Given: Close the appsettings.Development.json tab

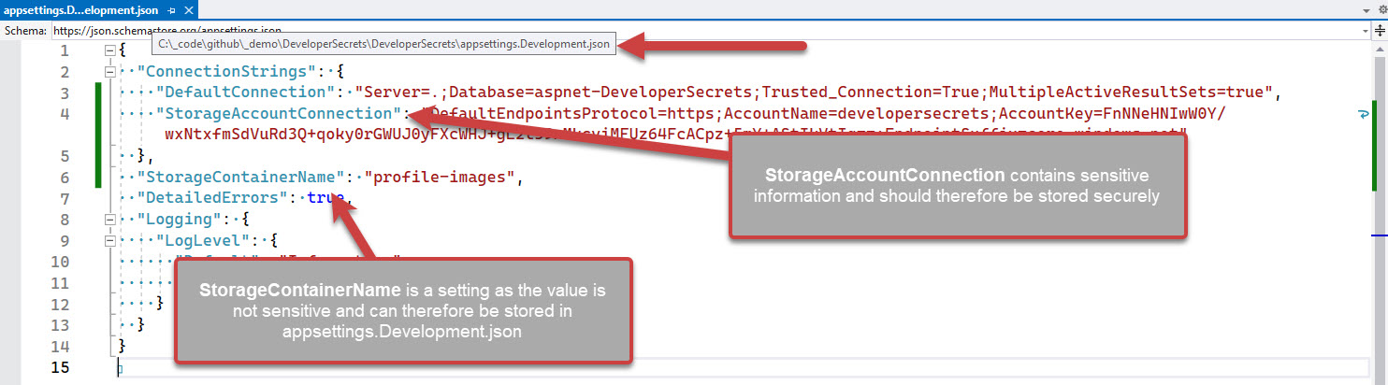Looking at the screenshot, I should click(x=187, y=9).
